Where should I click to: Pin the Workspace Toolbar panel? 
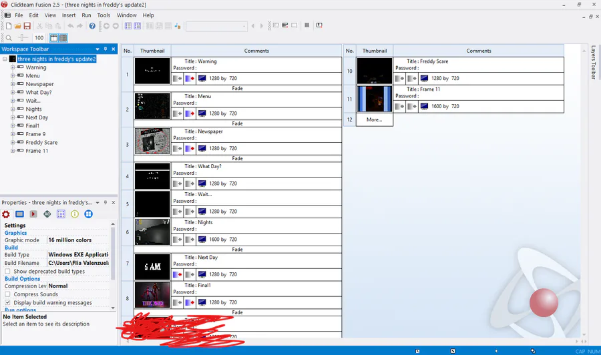[106, 49]
